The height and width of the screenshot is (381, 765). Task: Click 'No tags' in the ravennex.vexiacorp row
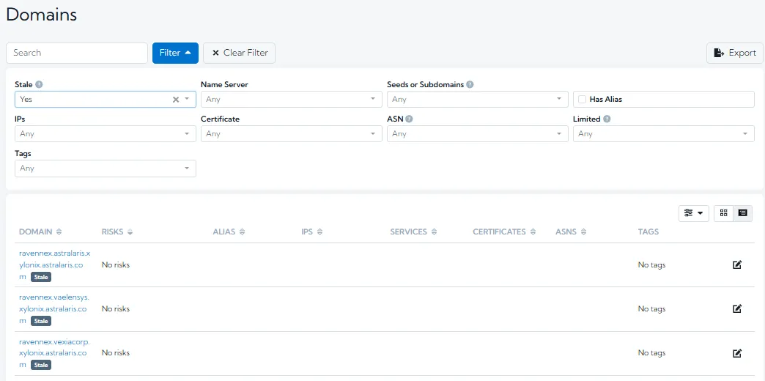[652, 352]
